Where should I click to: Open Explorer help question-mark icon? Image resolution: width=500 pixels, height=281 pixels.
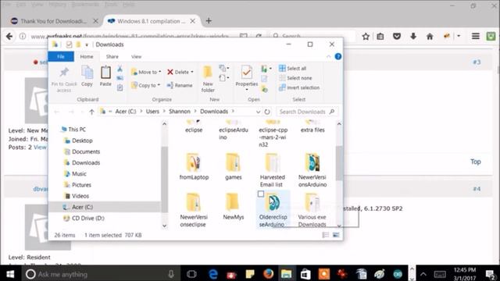coord(338,57)
